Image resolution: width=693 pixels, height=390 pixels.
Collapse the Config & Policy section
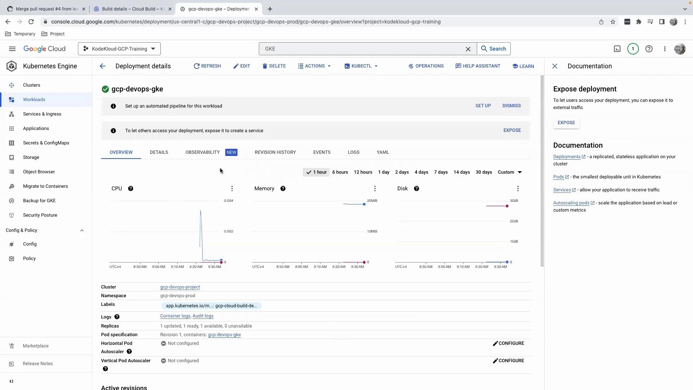tap(82, 230)
